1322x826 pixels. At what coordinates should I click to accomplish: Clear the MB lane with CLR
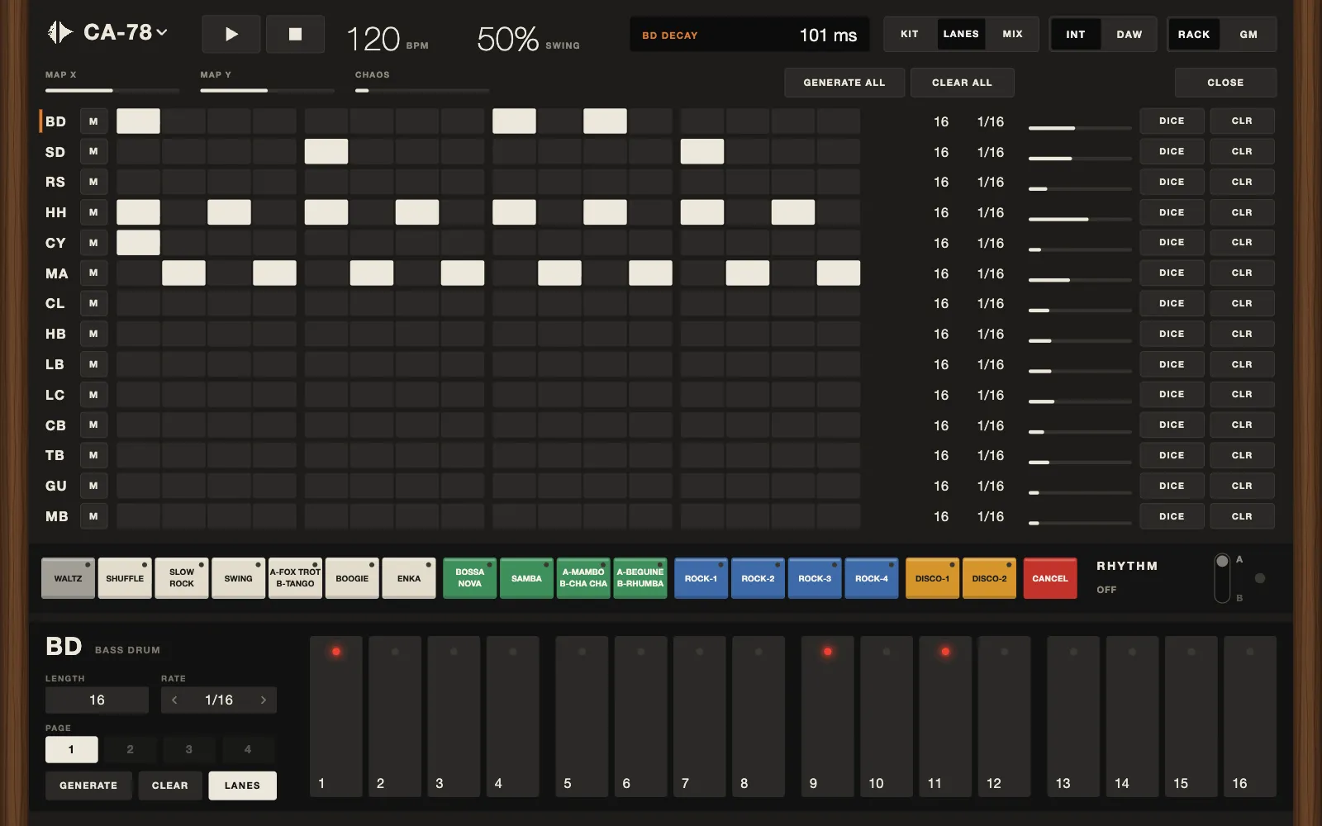point(1242,517)
